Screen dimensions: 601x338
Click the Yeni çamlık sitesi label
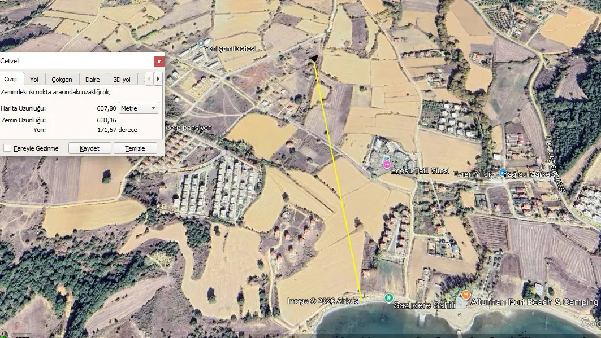tap(230, 49)
